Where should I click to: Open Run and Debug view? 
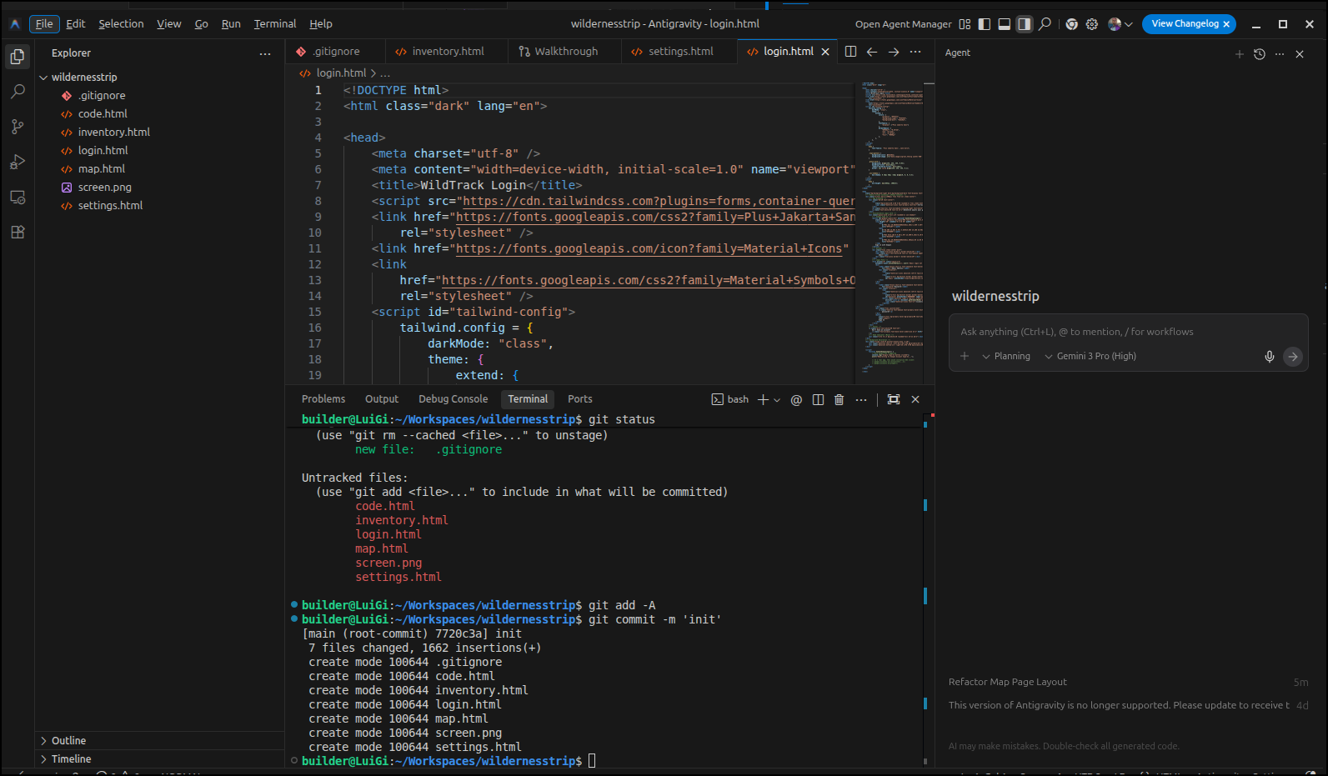pyautogui.click(x=18, y=162)
